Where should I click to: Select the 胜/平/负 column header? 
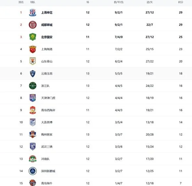(x=119, y=2)
